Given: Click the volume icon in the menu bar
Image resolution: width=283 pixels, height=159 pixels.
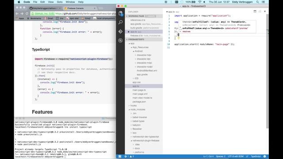Looking at the screenshot, I should pos(204,2).
